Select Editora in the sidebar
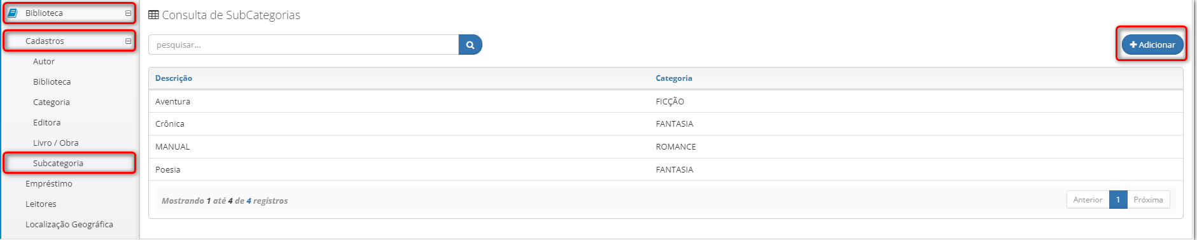The height and width of the screenshot is (240, 1197). click(47, 122)
